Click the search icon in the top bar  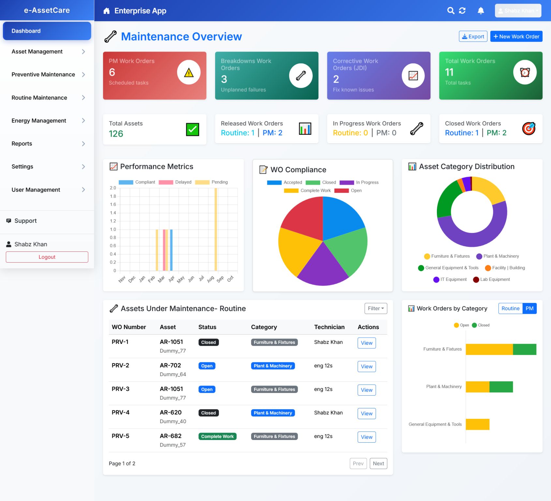pyautogui.click(x=451, y=10)
